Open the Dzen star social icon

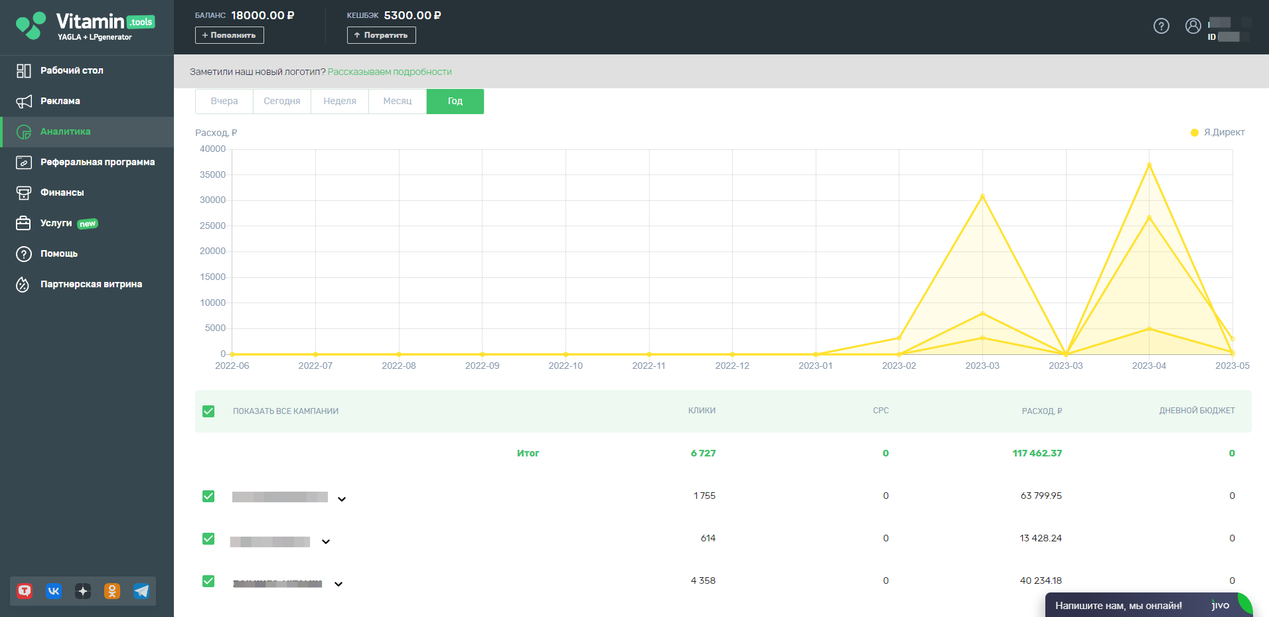[x=83, y=591]
